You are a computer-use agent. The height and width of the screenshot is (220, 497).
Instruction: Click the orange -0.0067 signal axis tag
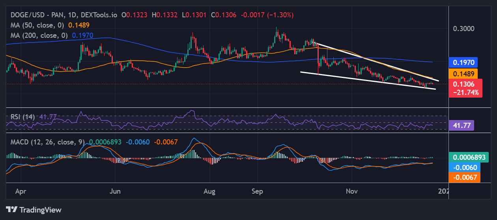point(465,177)
